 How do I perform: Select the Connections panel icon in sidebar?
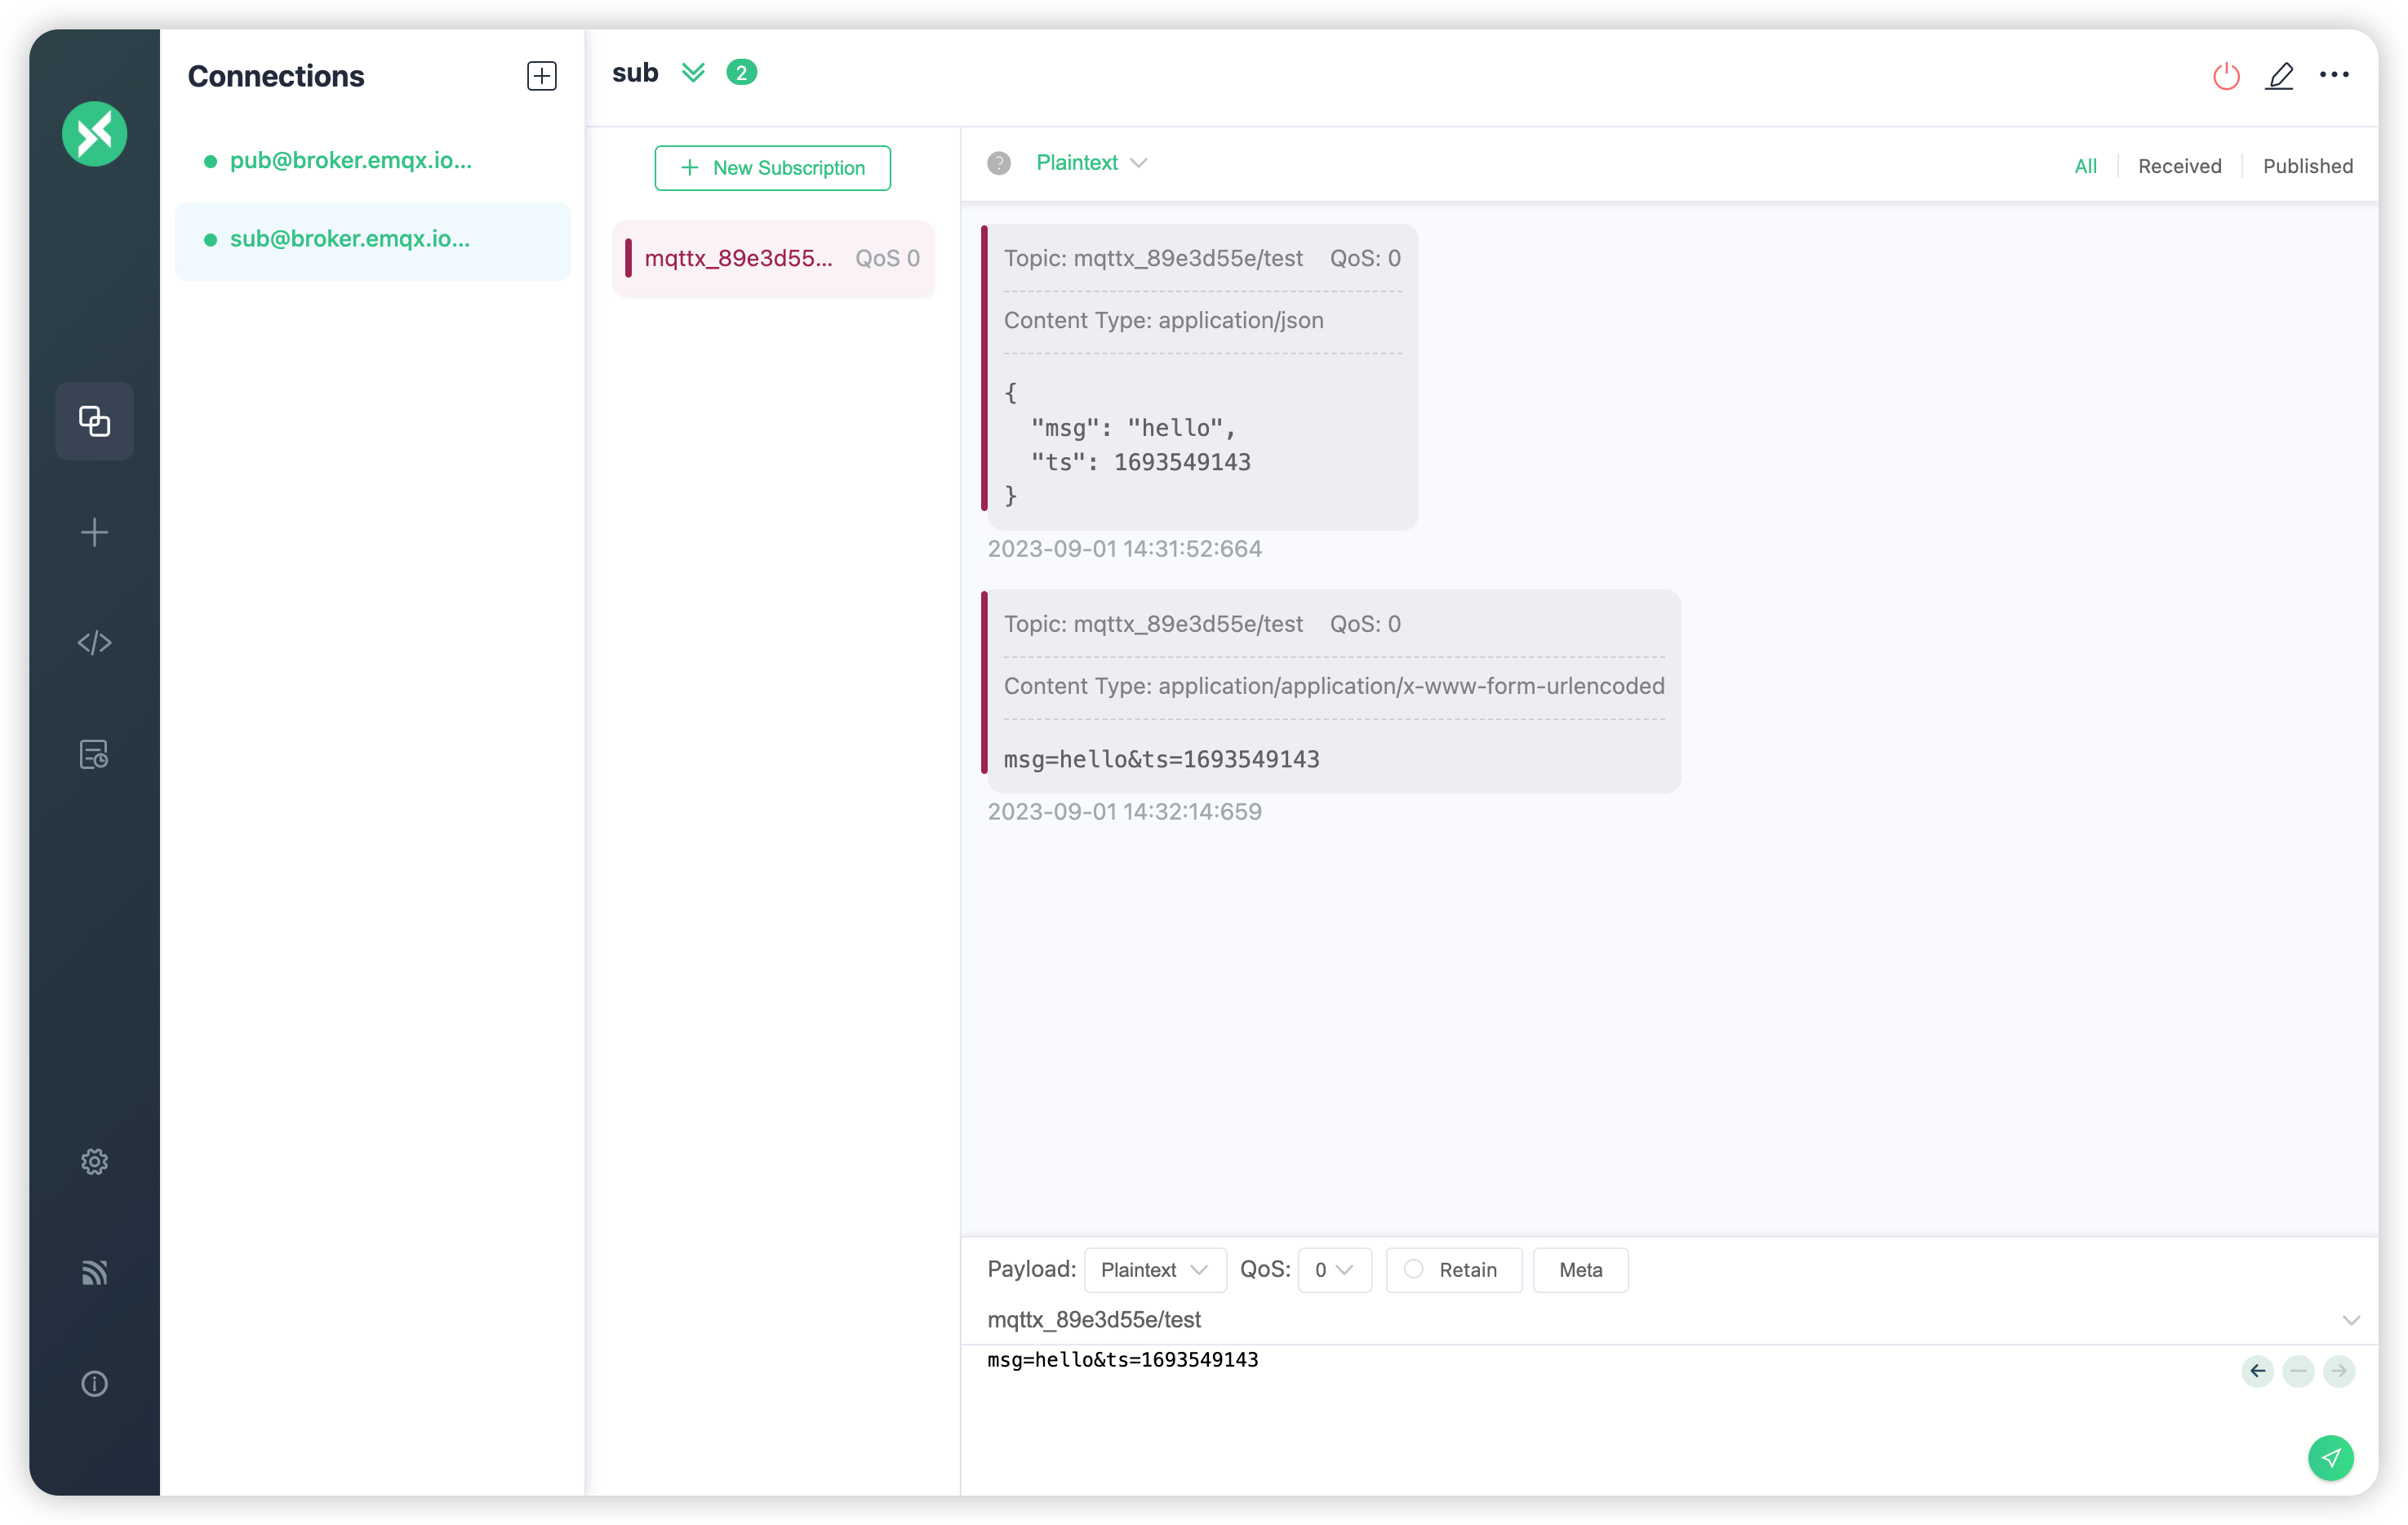point(94,421)
